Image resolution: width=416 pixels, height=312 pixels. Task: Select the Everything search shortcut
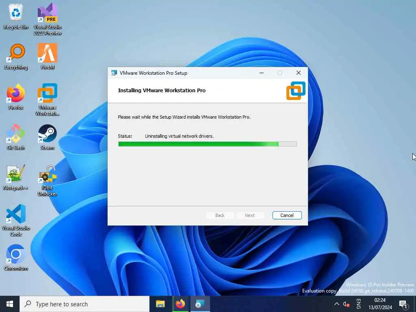click(16, 57)
